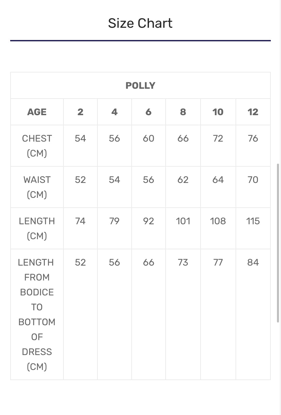
Task: Click the CHEST (CM) row label
Action: 37,146
